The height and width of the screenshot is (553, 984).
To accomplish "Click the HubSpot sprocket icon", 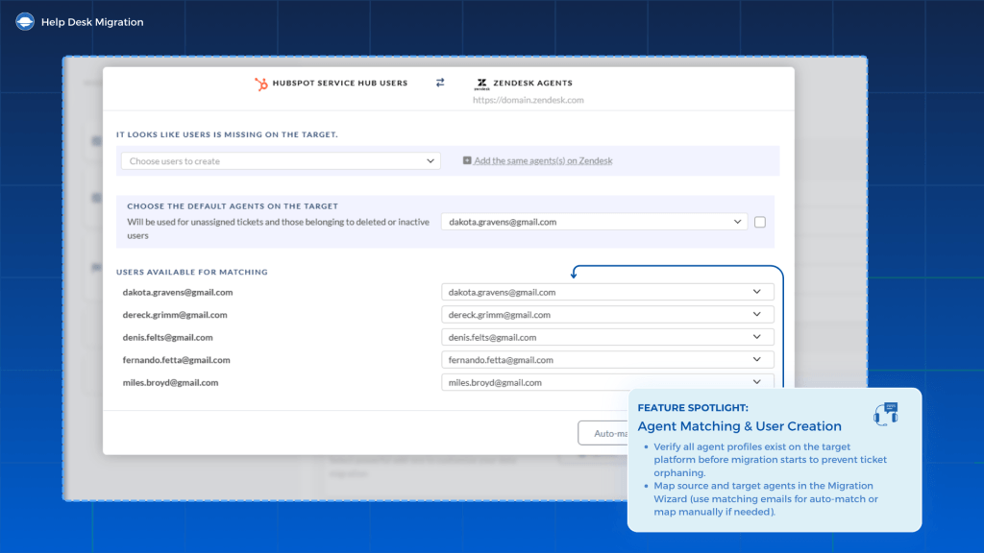I will coord(261,84).
